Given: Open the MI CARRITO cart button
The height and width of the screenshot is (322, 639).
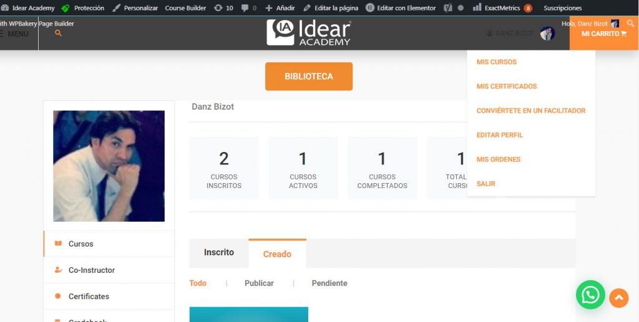Looking at the screenshot, I should (603, 34).
